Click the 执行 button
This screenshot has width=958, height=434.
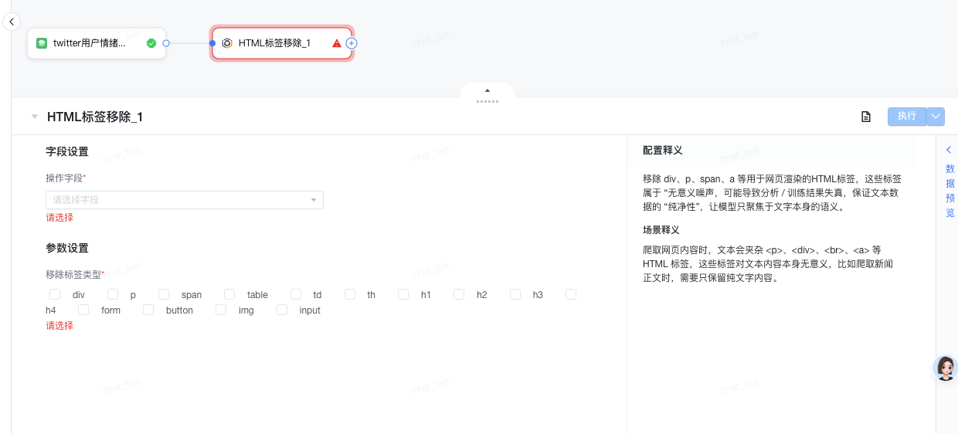pyautogui.click(x=906, y=117)
